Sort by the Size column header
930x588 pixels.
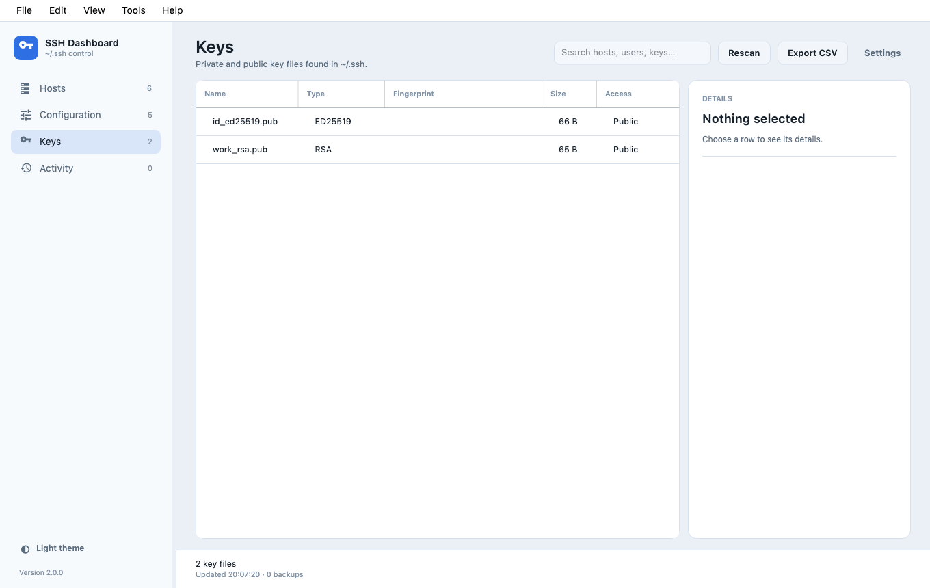pyautogui.click(x=569, y=94)
